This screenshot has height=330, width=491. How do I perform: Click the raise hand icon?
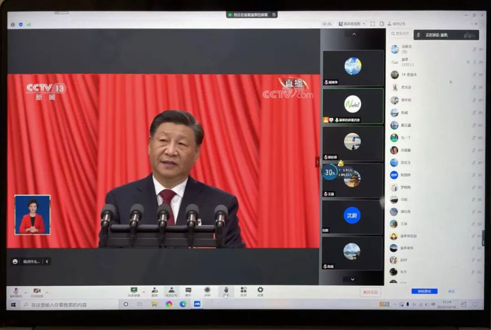(225, 291)
